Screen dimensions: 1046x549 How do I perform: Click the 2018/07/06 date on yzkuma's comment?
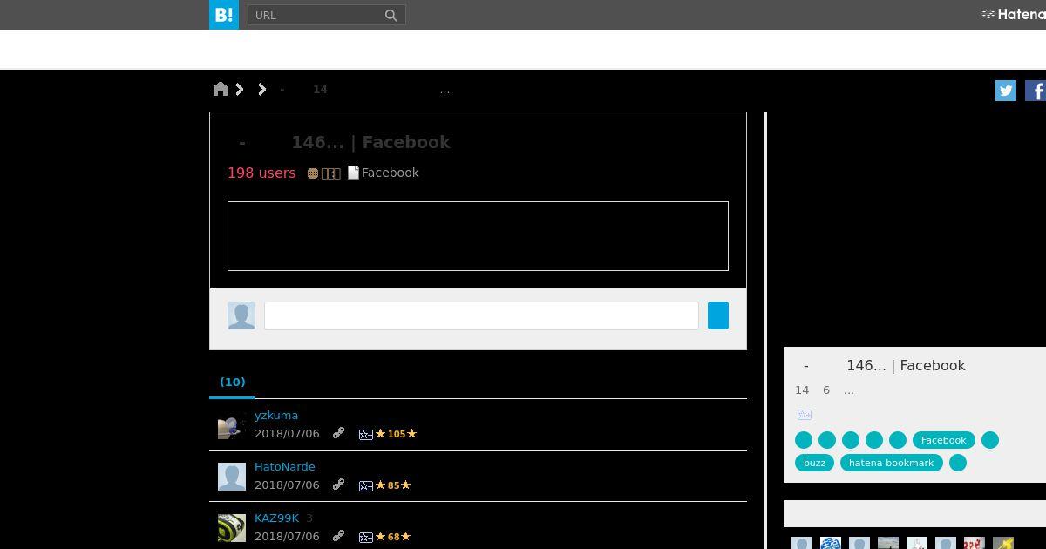pyautogui.click(x=287, y=434)
